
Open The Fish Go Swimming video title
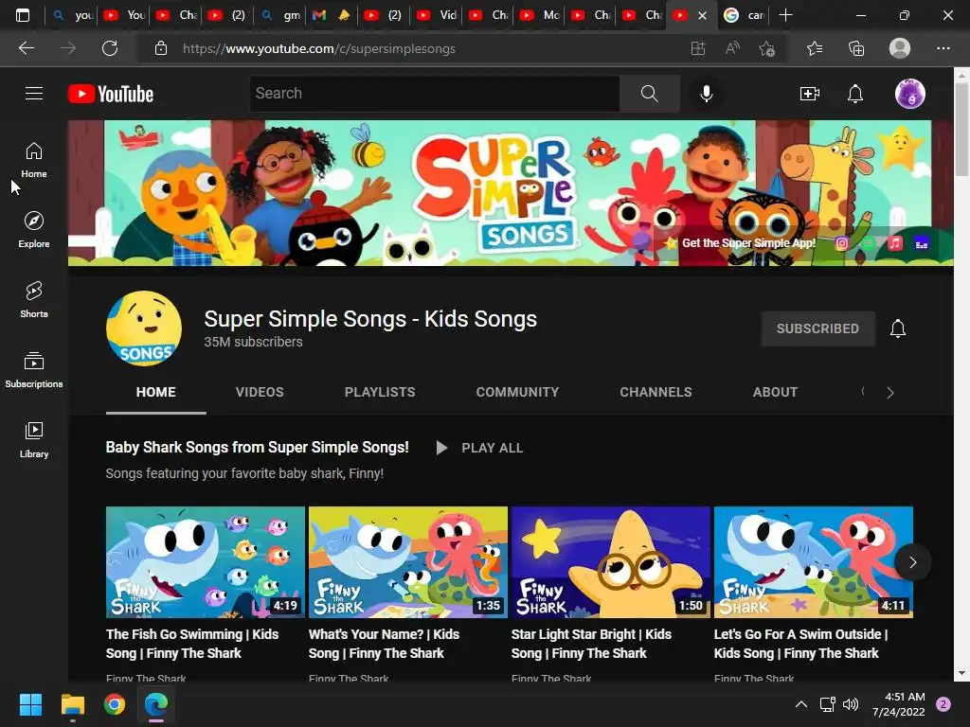pos(192,644)
